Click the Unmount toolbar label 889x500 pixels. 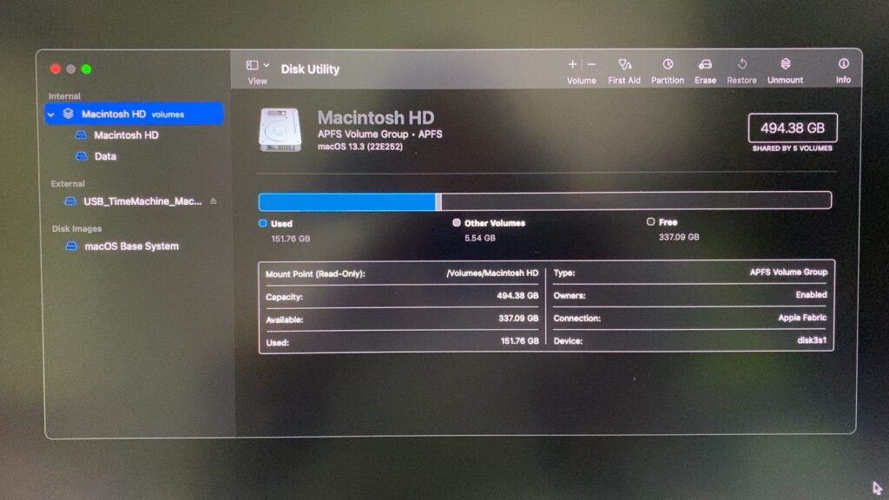click(785, 80)
